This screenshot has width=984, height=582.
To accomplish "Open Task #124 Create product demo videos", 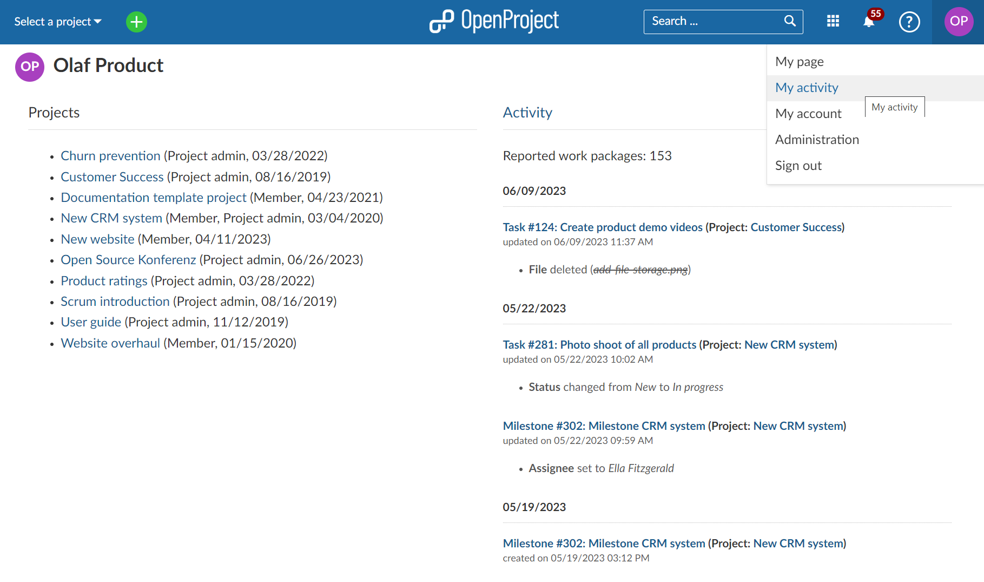I will pyautogui.click(x=603, y=227).
